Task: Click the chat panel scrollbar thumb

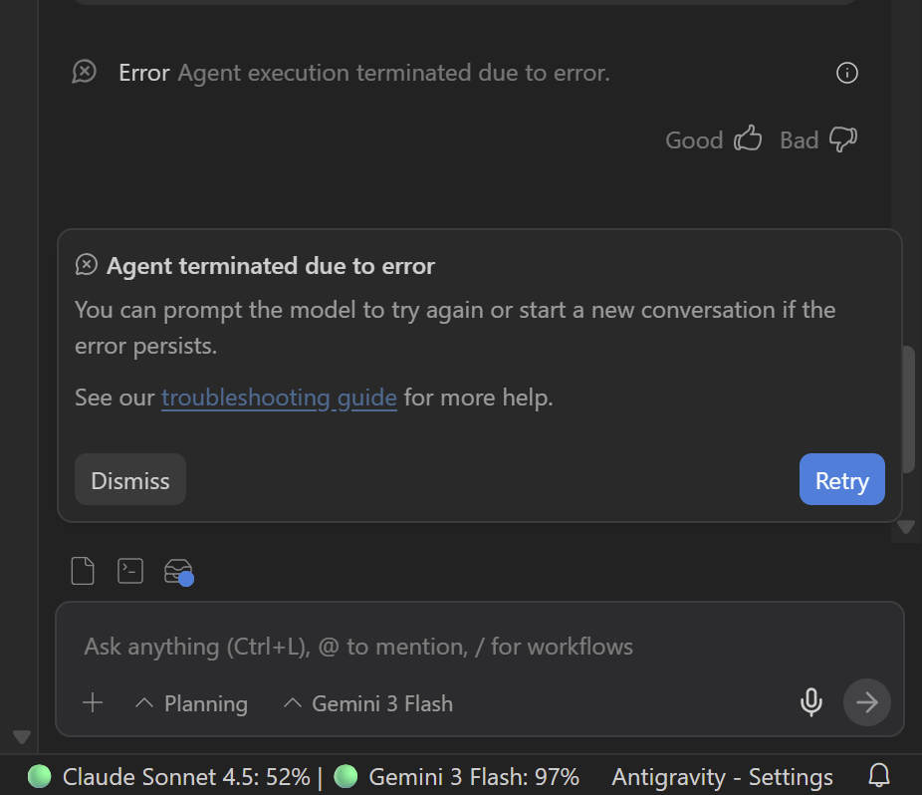Action: (x=907, y=408)
